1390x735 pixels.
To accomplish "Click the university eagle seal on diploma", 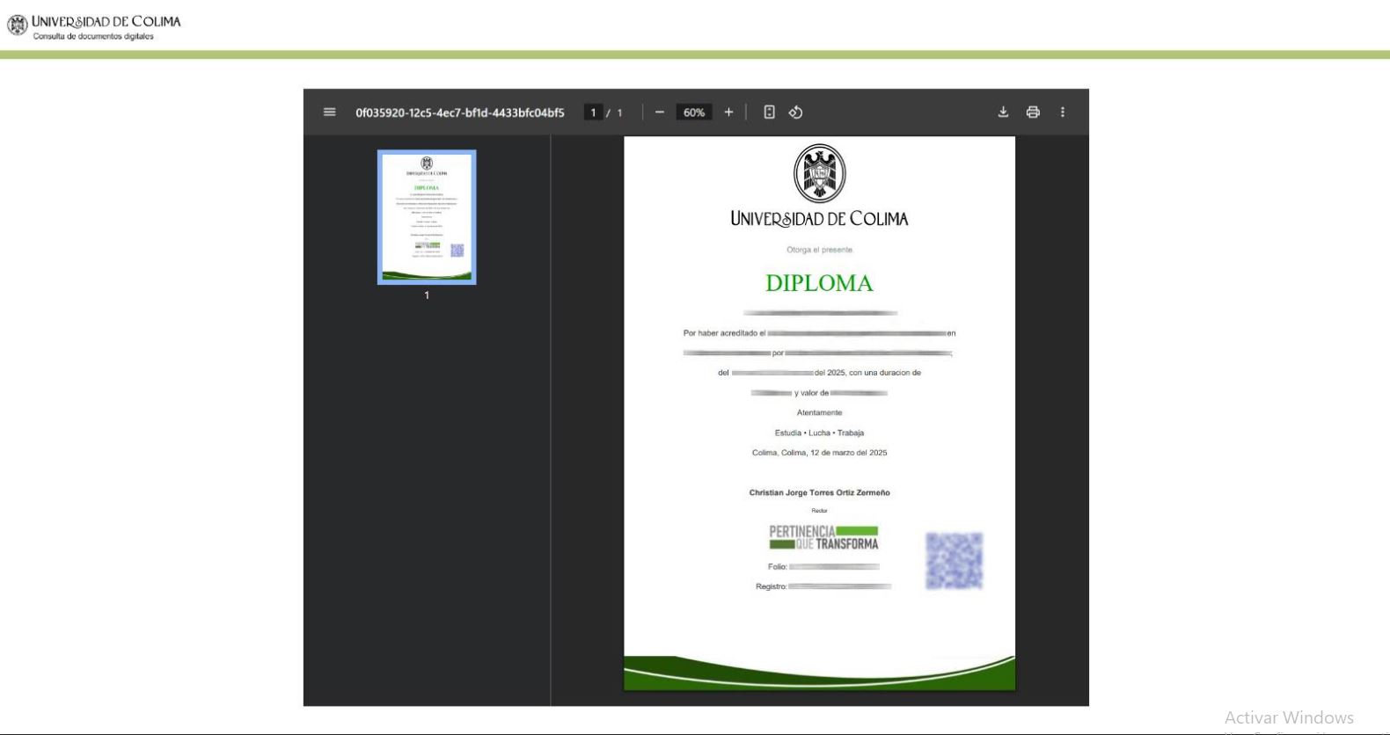I will coord(819,174).
